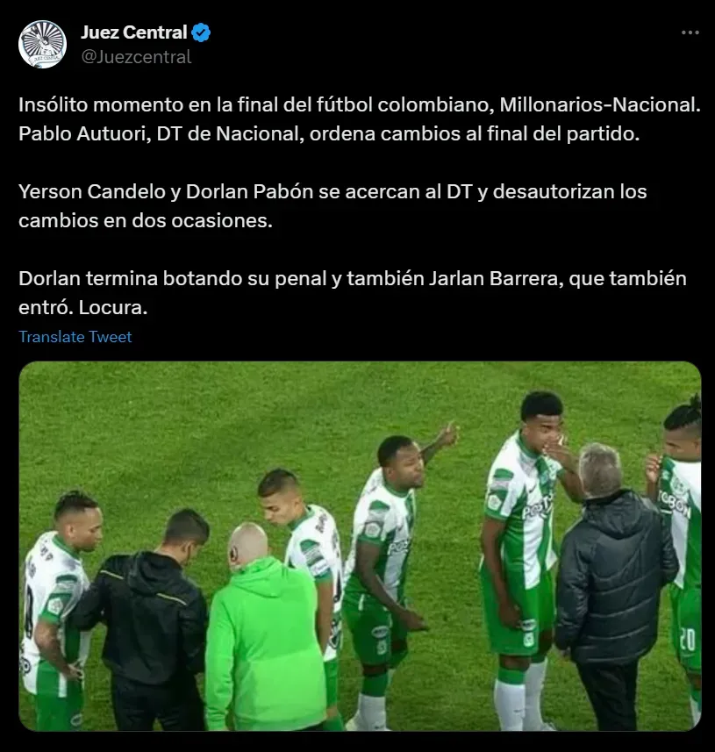The height and width of the screenshot is (752, 715).
Task: Click the paragraph starting 'Dorlan termina botando'
Action: pyautogui.click(x=353, y=292)
